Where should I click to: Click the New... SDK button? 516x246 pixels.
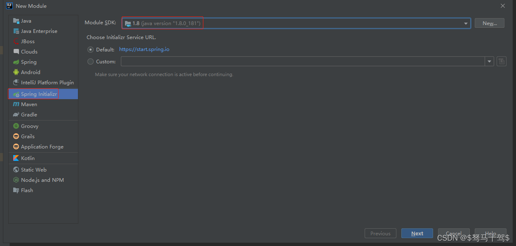[x=489, y=23]
